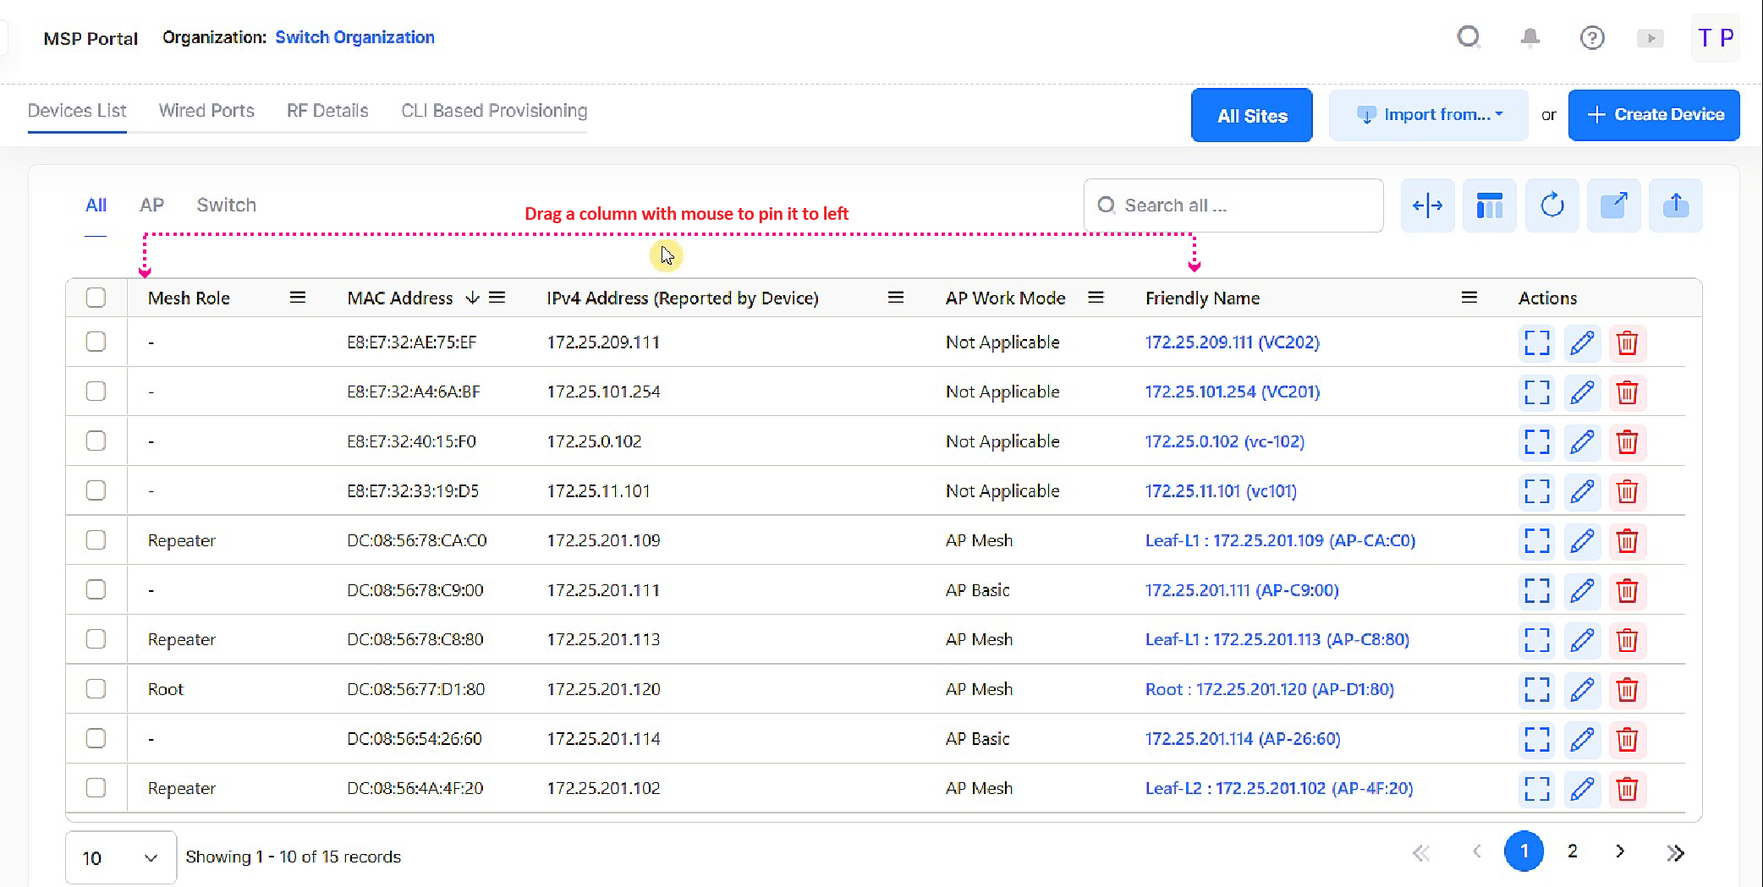Click the Create Device button
1763x887 pixels.
[1653, 115]
